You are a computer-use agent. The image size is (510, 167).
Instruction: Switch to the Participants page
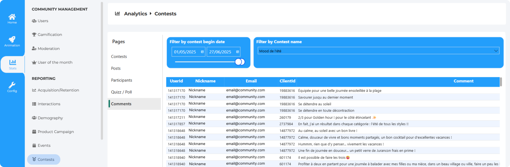[121, 80]
